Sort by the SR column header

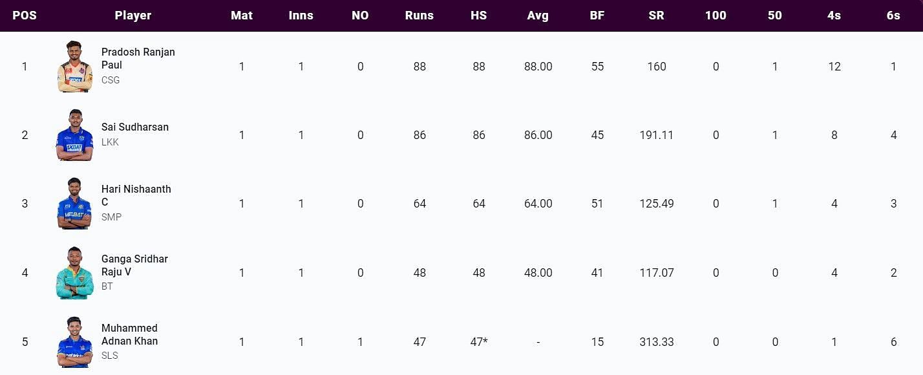(x=656, y=16)
